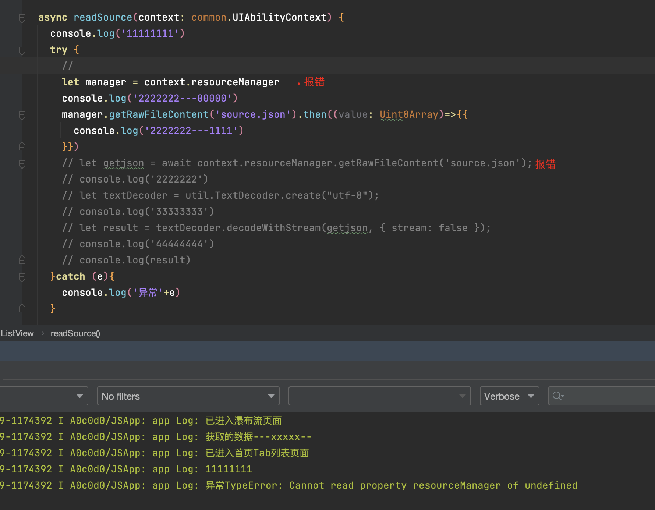Collapse the catch block fold marker
Viewport: 655px width, 510px height.
coord(22,277)
